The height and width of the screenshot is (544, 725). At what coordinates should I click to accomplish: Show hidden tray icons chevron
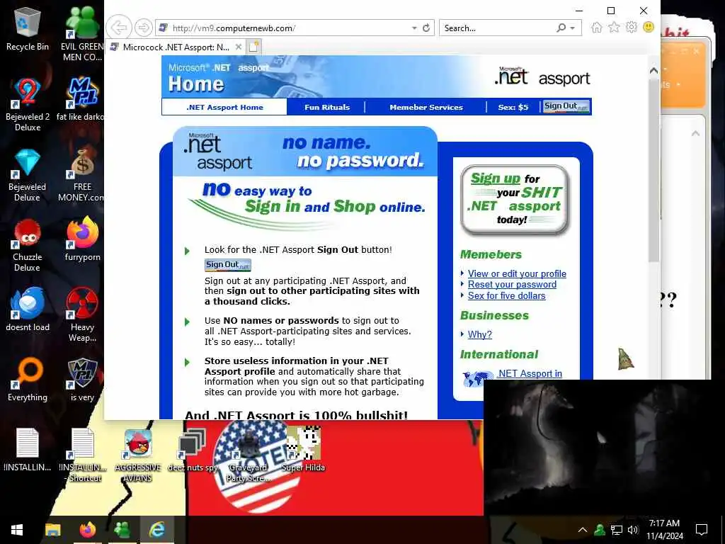(583, 530)
